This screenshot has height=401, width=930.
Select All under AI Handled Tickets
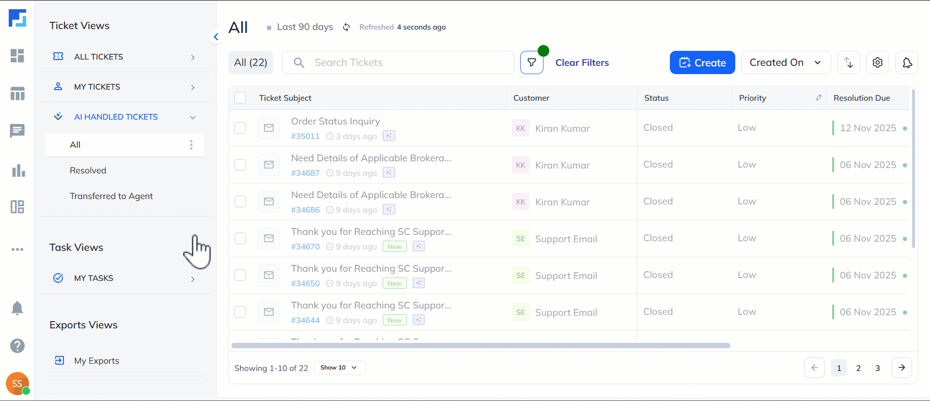pos(124,145)
